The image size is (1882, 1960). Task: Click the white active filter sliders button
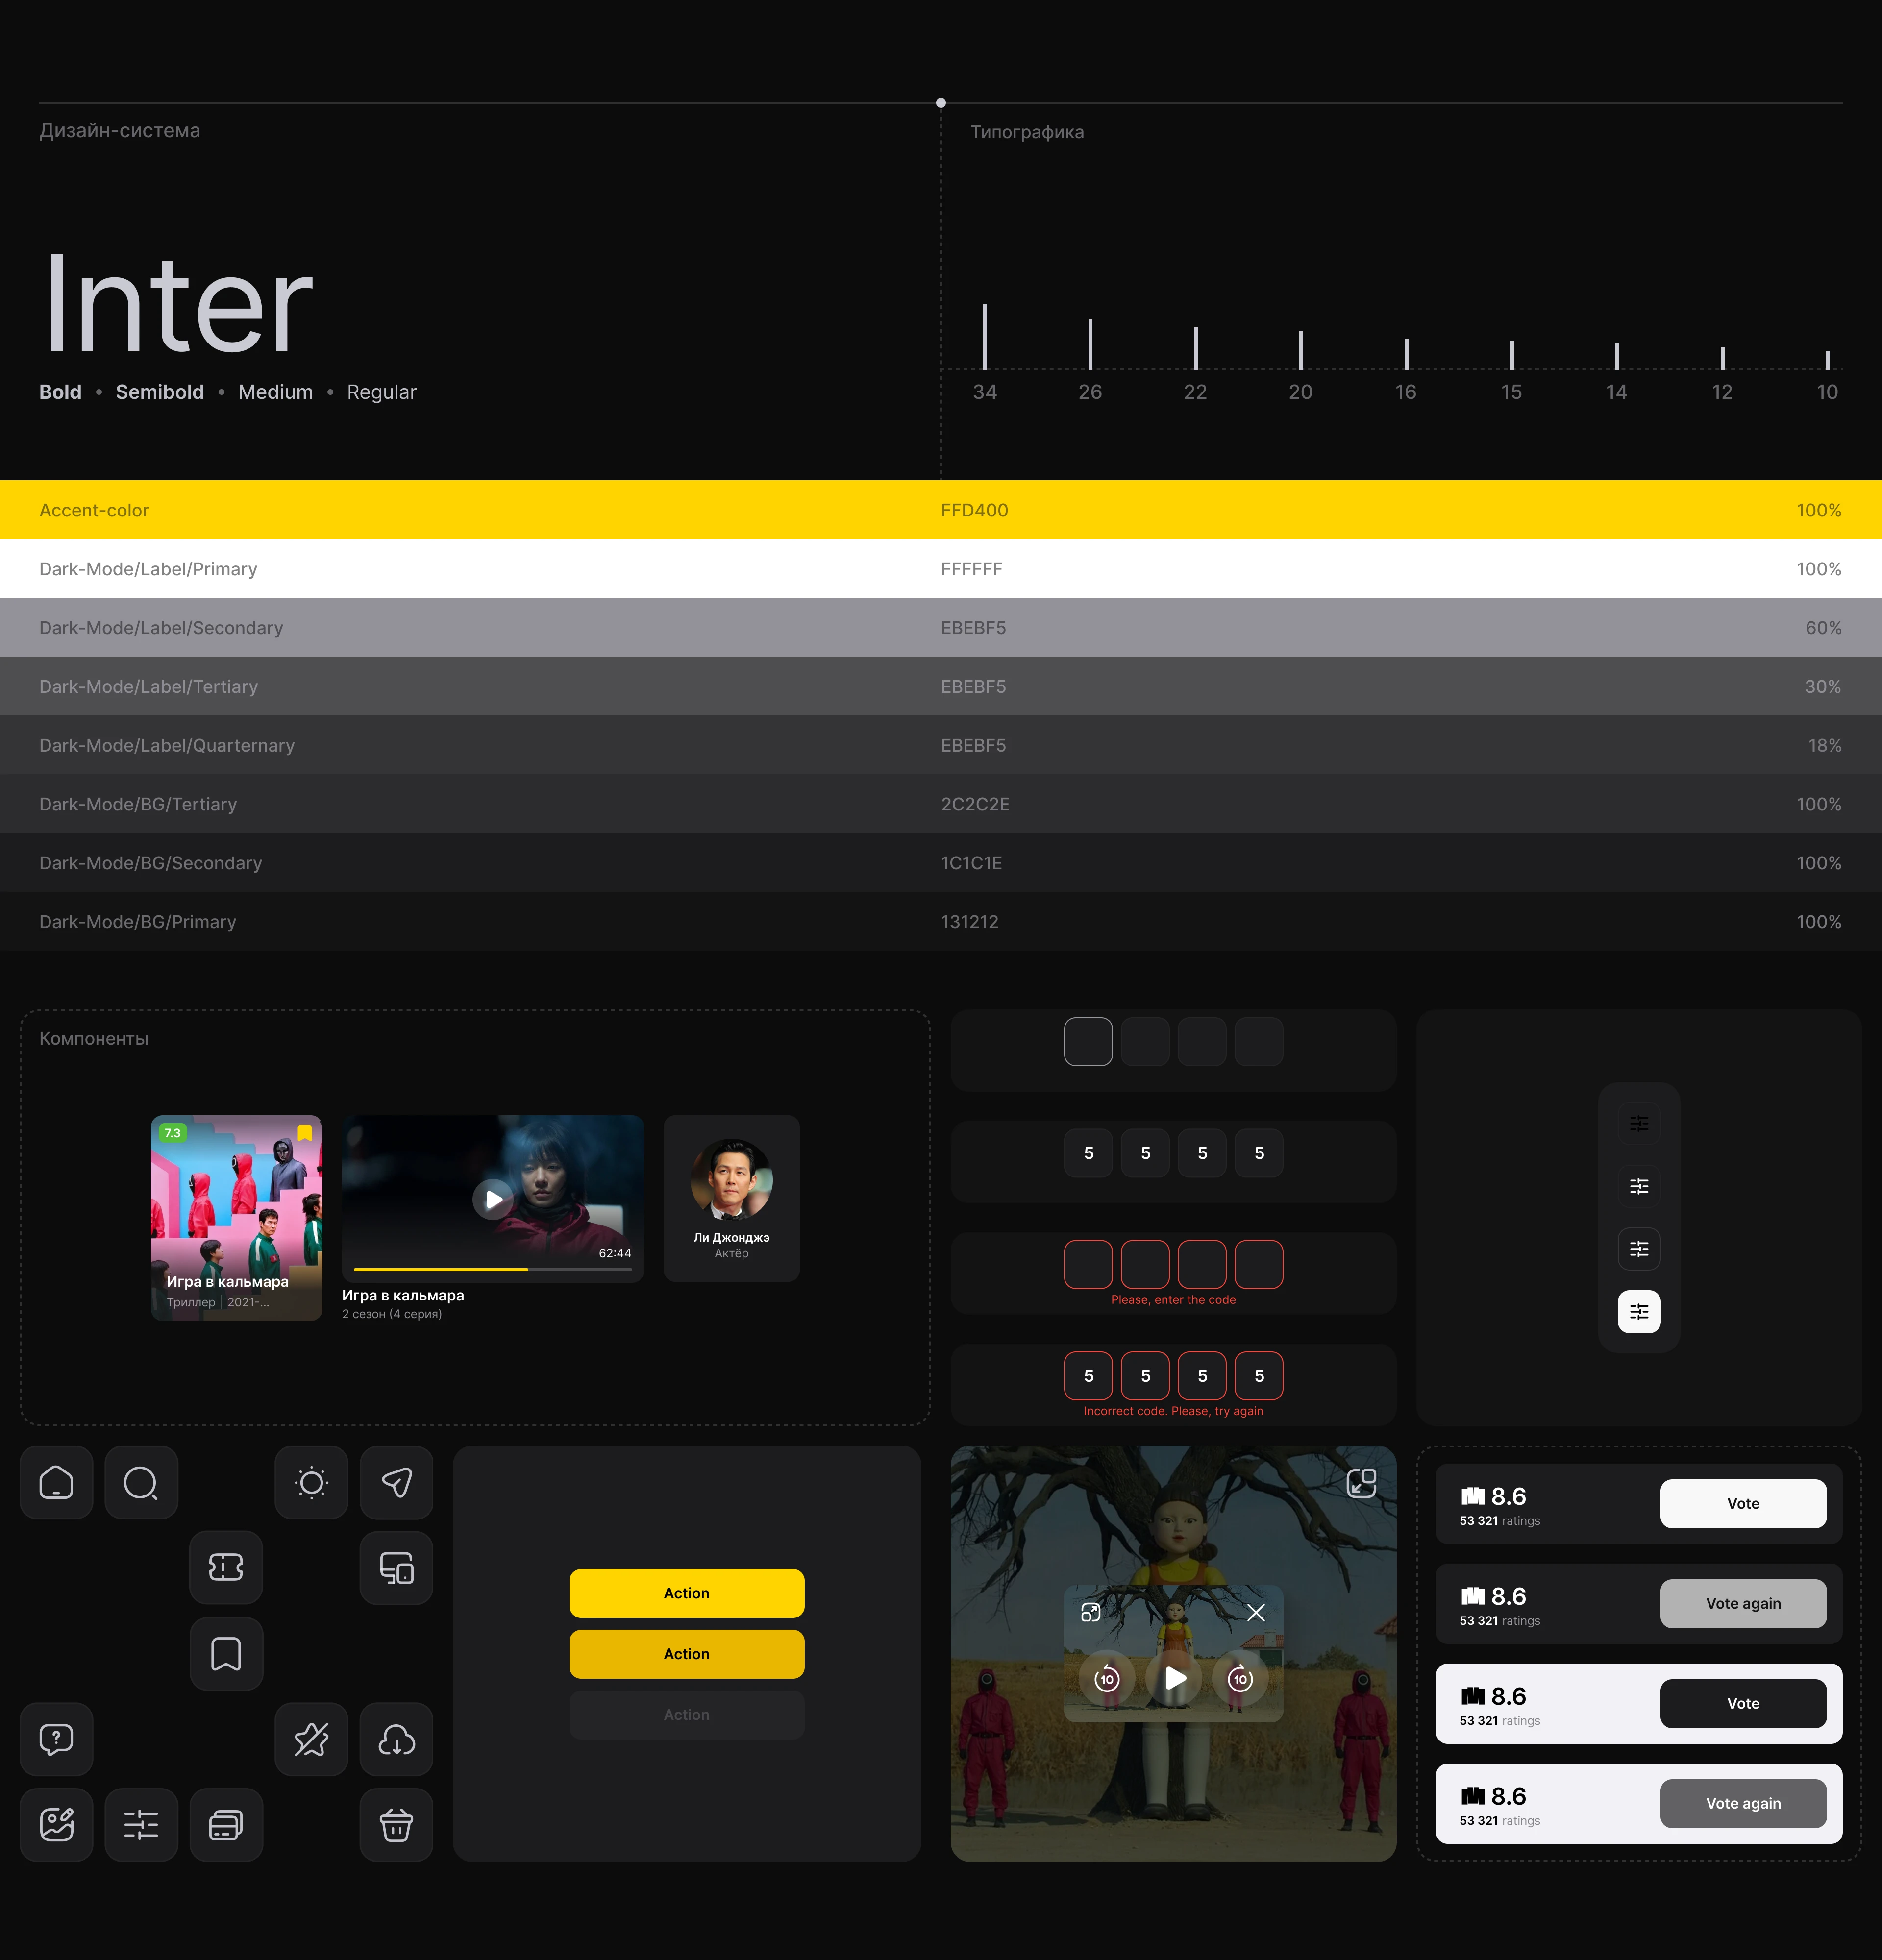(x=1638, y=1311)
